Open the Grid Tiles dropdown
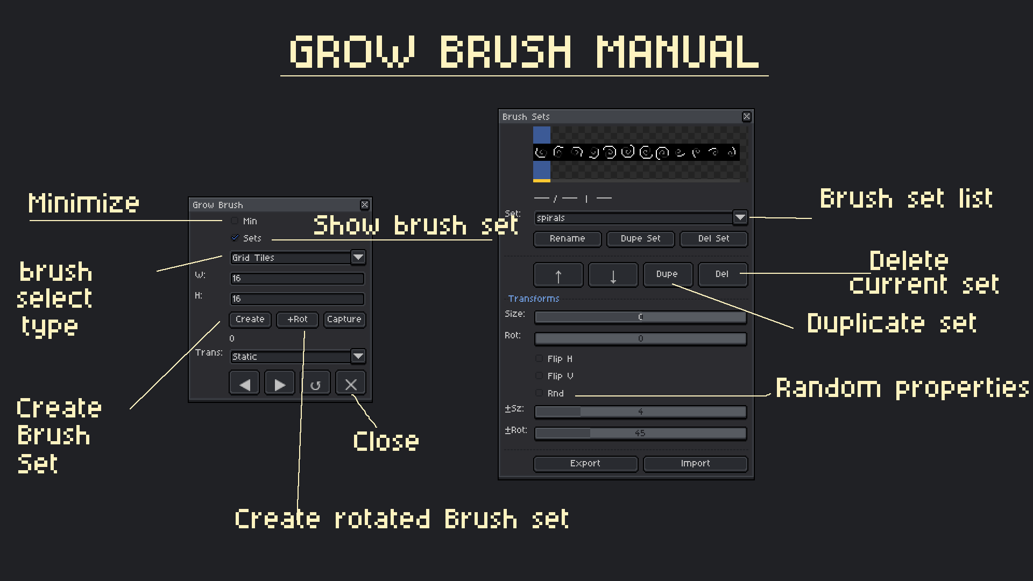The height and width of the screenshot is (581, 1033). [x=358, y=258]
